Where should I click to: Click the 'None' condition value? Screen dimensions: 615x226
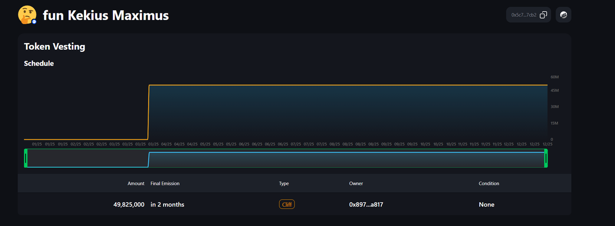point(486,204)
